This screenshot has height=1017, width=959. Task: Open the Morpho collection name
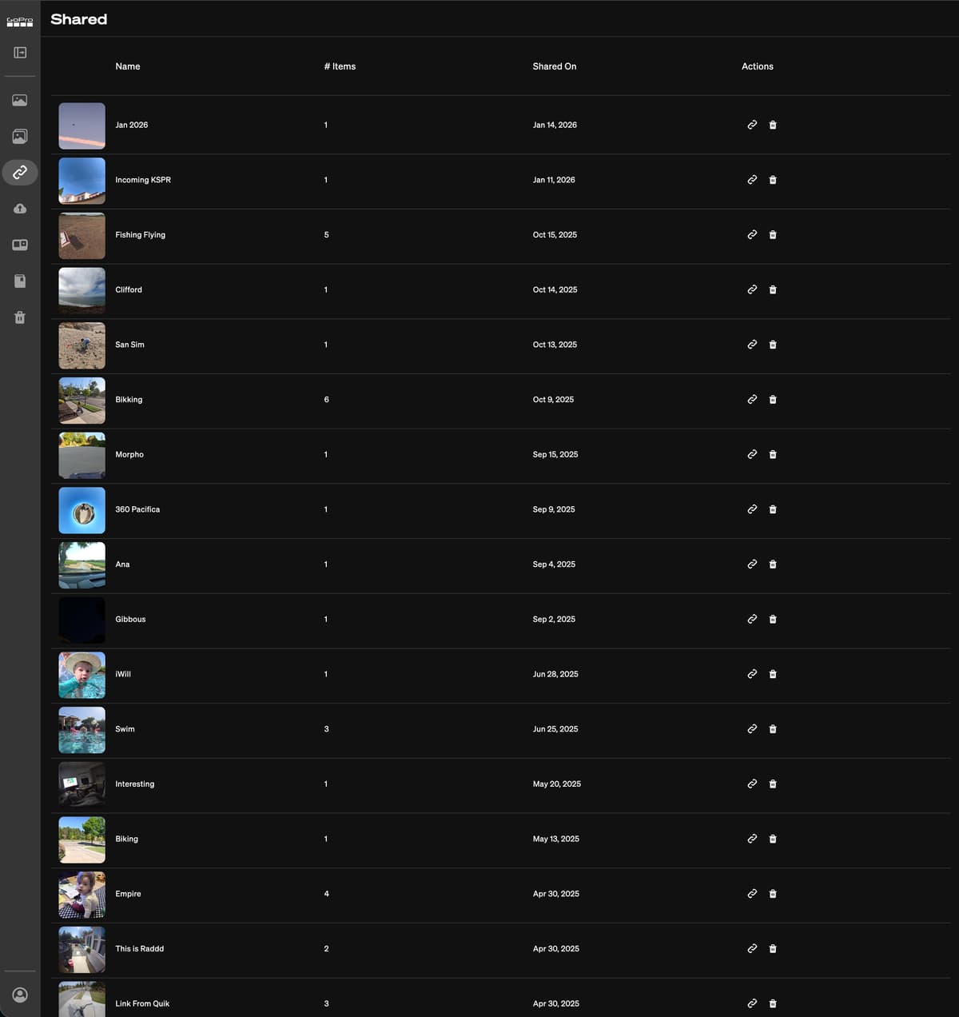[x=129, y=454]
